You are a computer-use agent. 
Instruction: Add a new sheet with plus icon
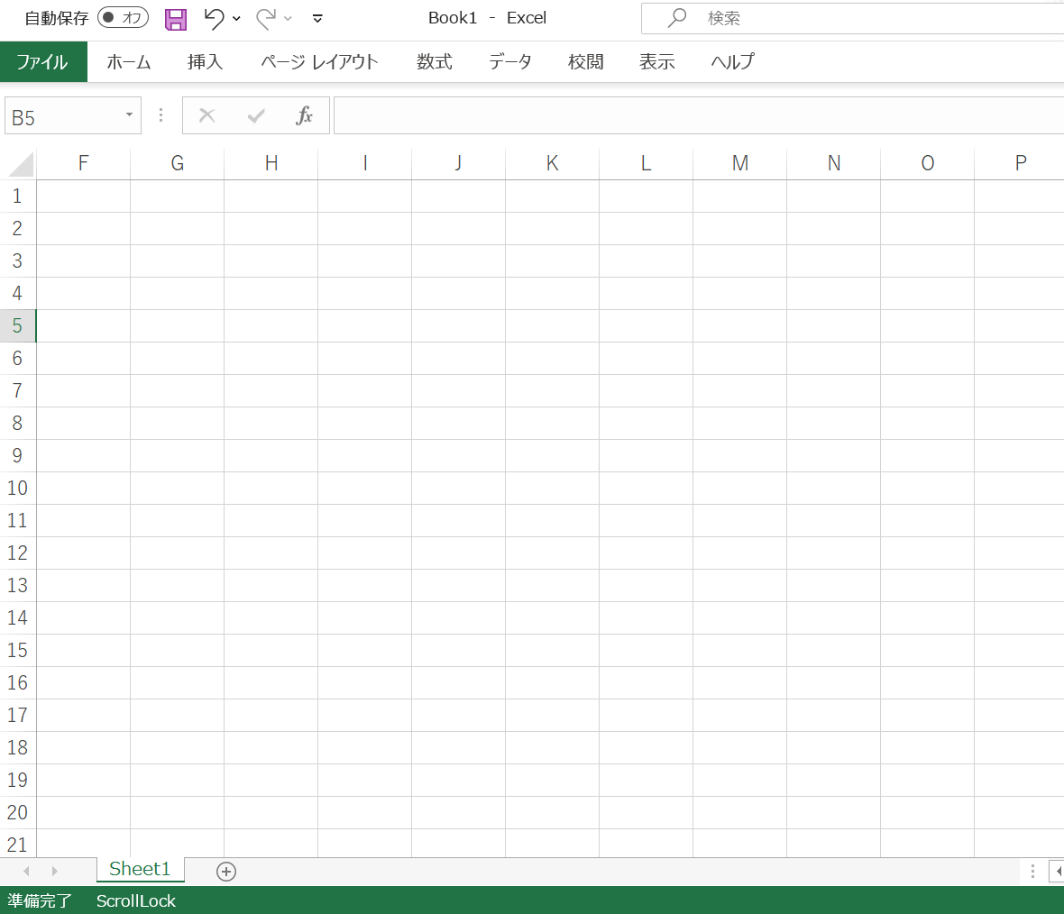point(226,871)
